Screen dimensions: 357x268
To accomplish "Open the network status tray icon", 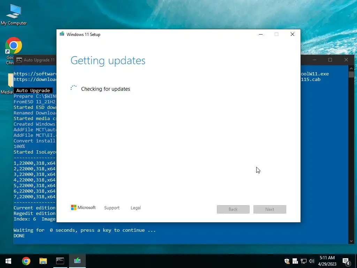I will pos(304,261).
